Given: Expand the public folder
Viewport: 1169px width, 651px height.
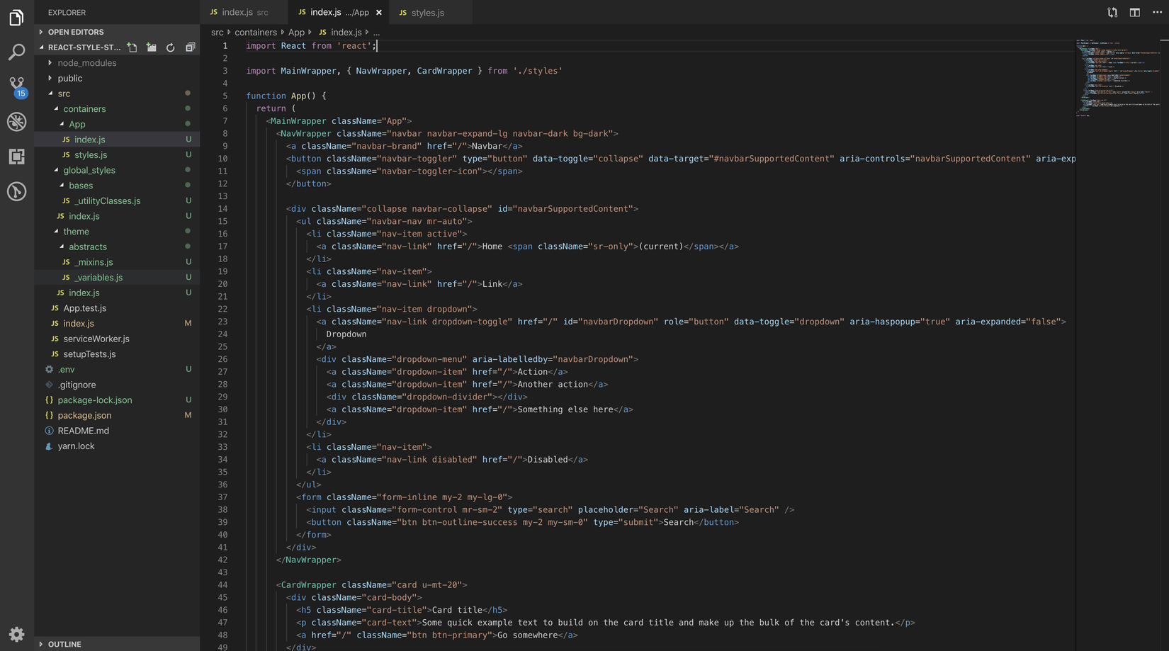Looking at the screenshot, I should click(69, 79).
